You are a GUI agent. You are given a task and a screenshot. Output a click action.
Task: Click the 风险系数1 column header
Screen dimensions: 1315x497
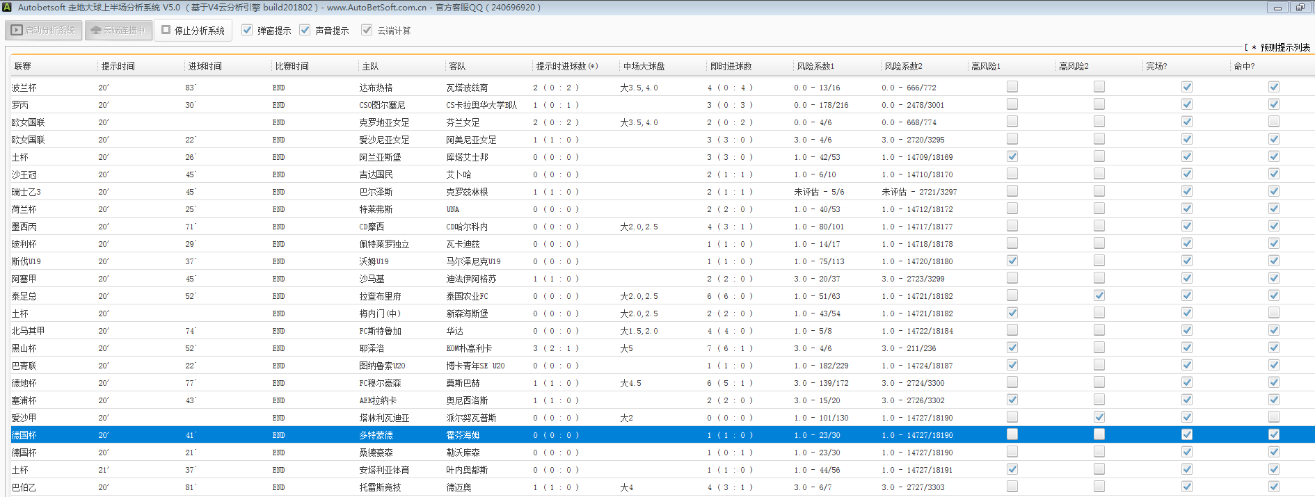815,66
